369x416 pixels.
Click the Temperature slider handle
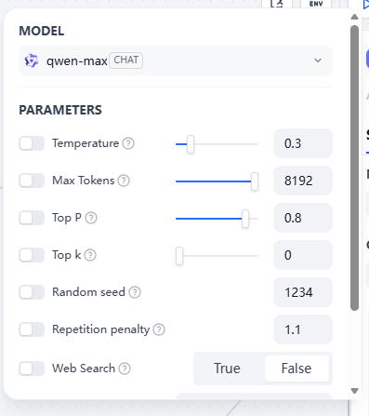point(191,144)
